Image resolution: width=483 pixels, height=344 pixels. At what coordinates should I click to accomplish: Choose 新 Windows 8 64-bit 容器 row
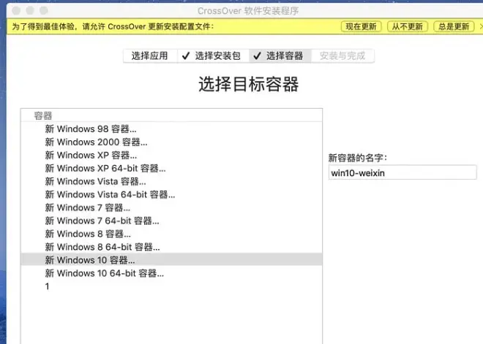[x=171, y=247]
